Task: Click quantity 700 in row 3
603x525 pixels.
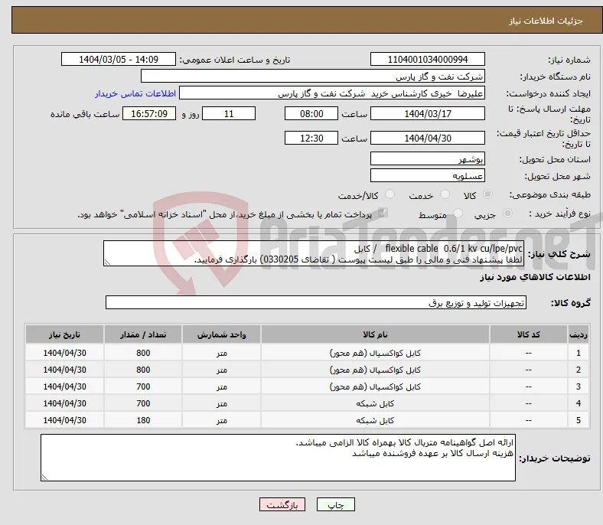Action: coord(143,386)
